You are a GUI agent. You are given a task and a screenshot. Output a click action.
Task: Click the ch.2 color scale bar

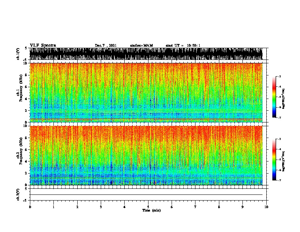coord(274,160)
